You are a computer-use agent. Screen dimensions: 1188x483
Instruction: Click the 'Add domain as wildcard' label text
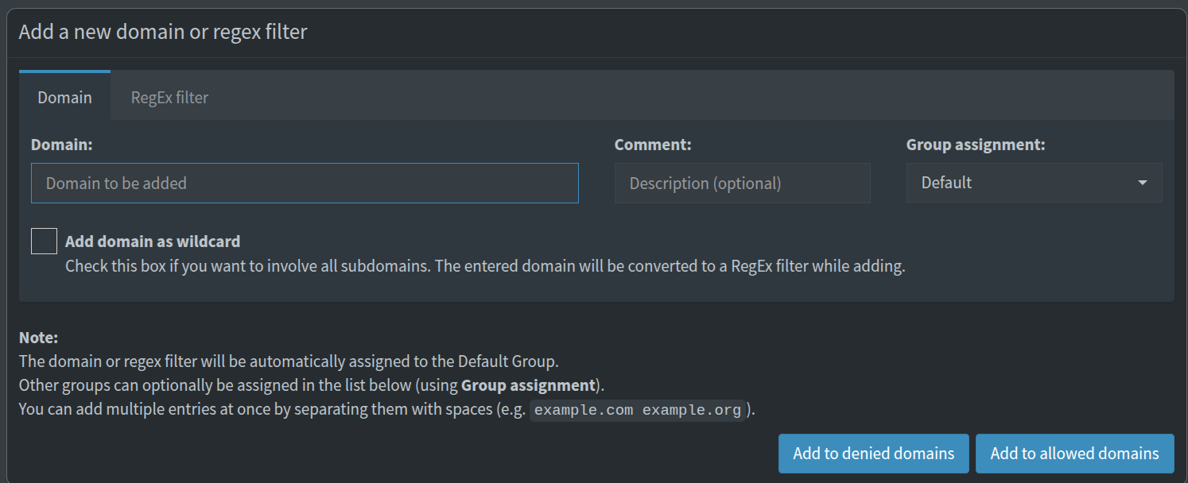[153, 241]
